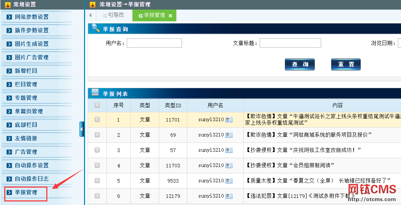Screen dimensions: 401x205
Task: Click refresh icon on 引导页 tab
Action: (x=105, y=16)
